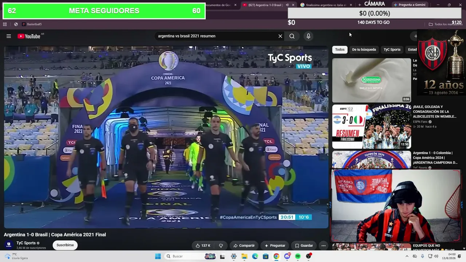Image resolution: width=466 pixels, height=262 pixels.
Task: Click video title Argentina 1-0 Brasil Copa América
Action: point(55,235)
